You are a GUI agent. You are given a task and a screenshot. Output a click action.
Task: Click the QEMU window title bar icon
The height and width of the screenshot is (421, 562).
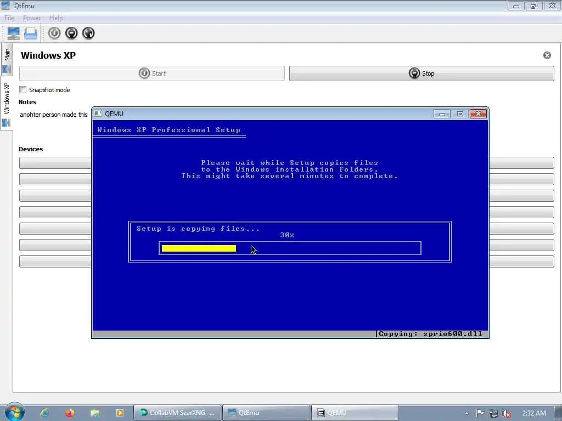click(98, 114)
